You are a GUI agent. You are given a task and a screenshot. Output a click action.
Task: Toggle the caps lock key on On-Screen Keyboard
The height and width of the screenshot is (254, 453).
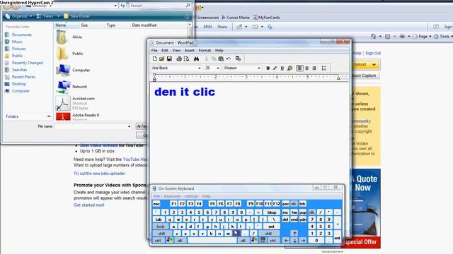click(161, 226)
